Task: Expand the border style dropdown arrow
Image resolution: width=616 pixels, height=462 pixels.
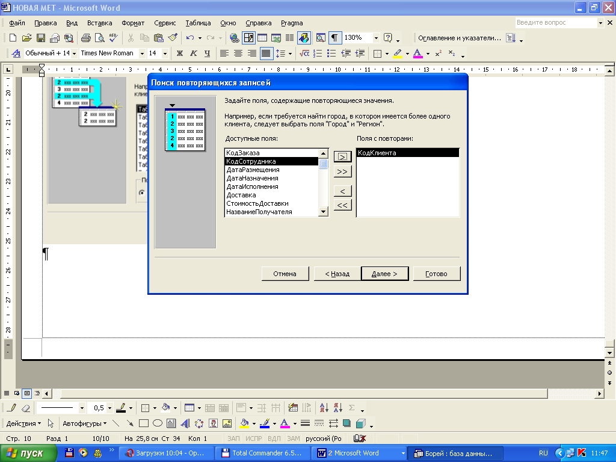Action: [155, 408]
